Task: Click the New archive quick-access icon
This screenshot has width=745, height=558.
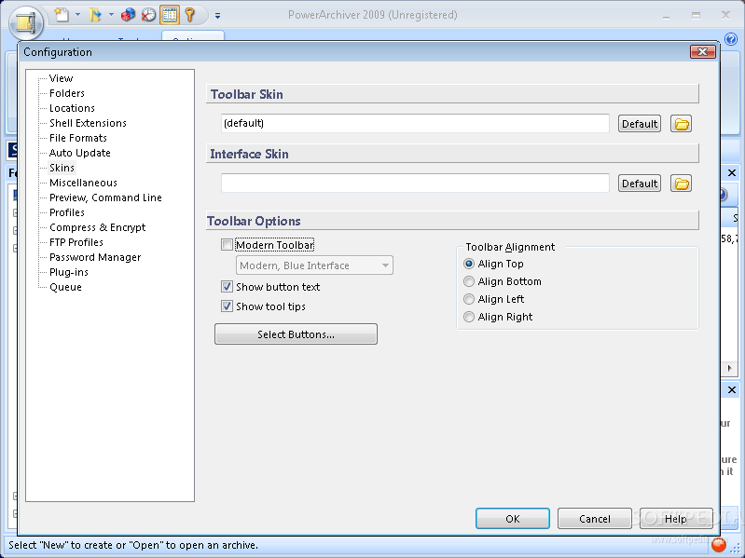Action: (x=62, y=15)
